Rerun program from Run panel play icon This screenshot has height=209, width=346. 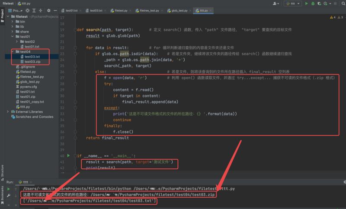click(x=9, y=189)
